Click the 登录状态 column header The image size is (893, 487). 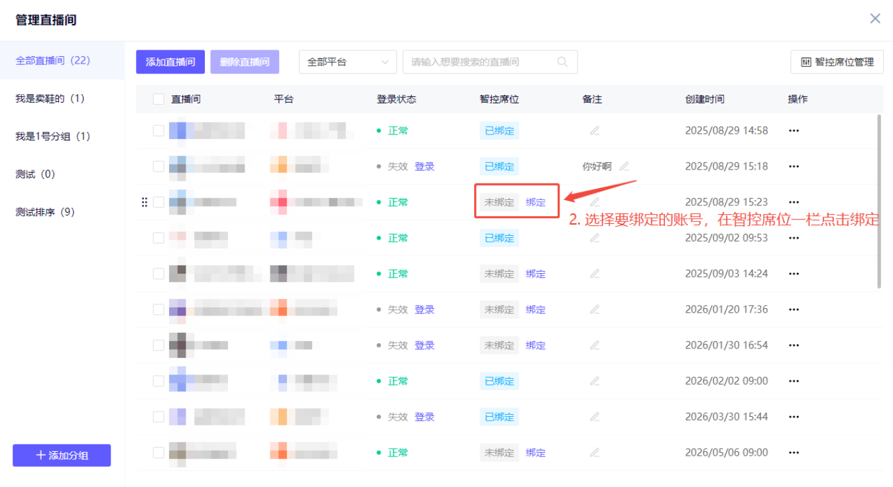(396, 99)
